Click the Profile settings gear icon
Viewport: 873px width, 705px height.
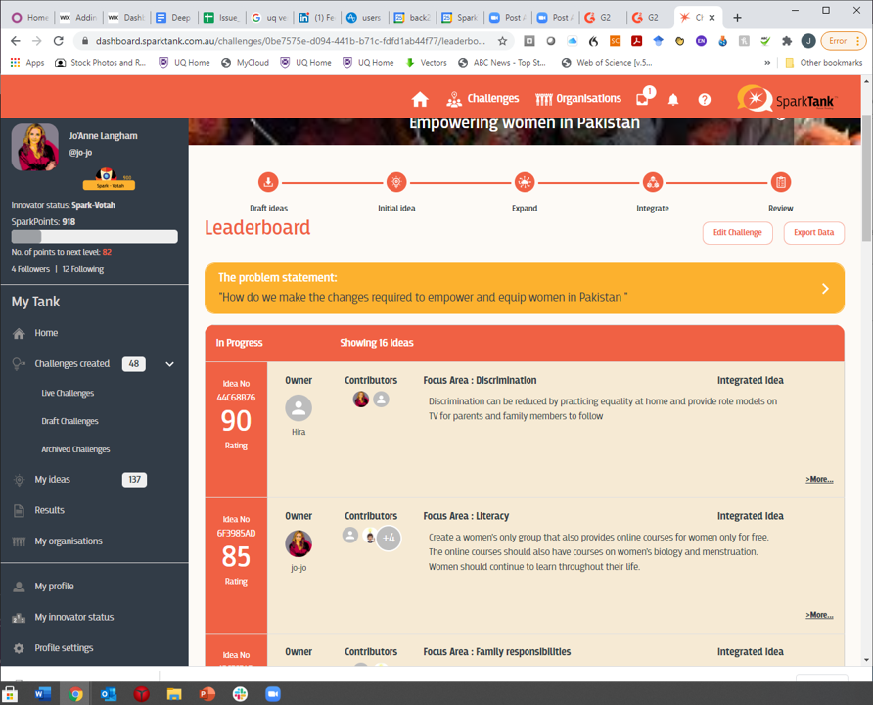click(18, 647)
